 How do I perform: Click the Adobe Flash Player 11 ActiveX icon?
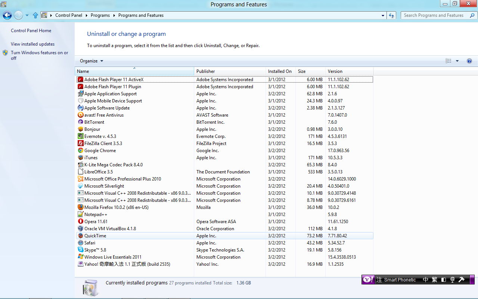click(80, 80)
